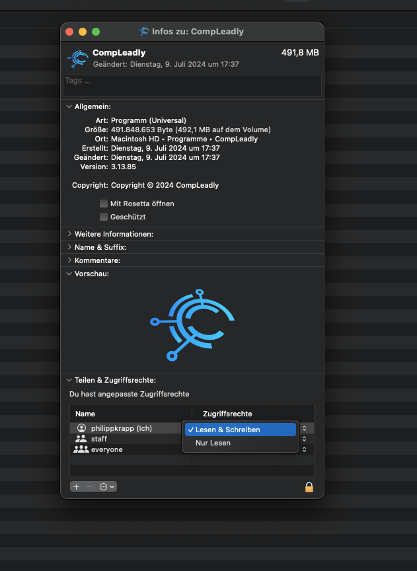Screen dimensions: 417x571
Task: Click the lock icon to unlock permissions
Action: pos(309,487)
